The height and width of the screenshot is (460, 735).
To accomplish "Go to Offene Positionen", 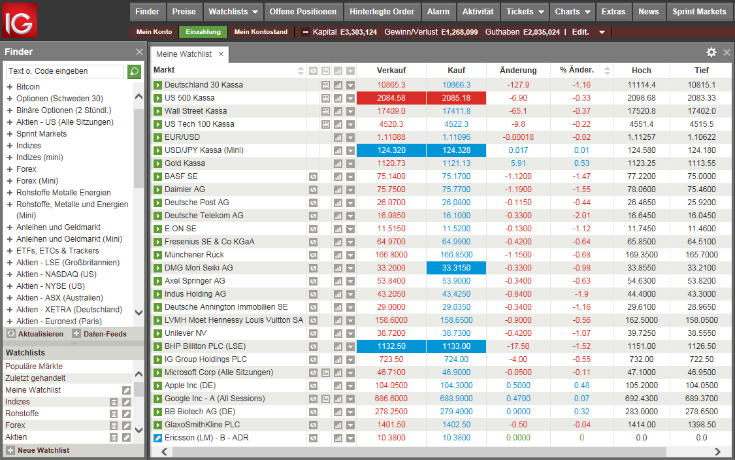I will click(x=302, y=12).
